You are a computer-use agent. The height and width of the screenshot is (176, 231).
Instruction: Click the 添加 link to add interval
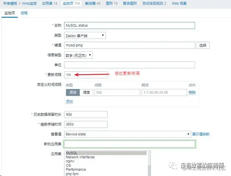[x=69, y=101]
